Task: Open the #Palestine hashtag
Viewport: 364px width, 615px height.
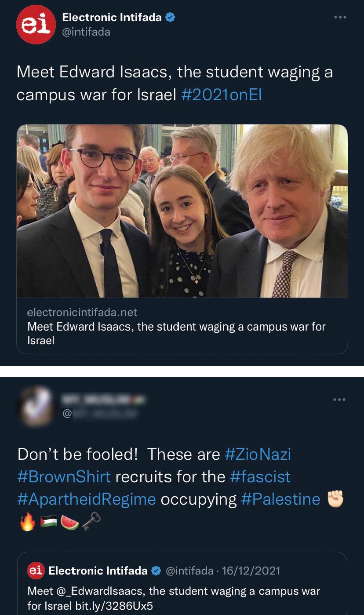Action: 281,499
